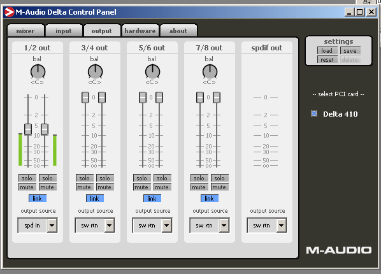The width and height of the screenshot is (381, 274).
Task: Mute the right channel of 7/8 out
Action: coord(220,187)
